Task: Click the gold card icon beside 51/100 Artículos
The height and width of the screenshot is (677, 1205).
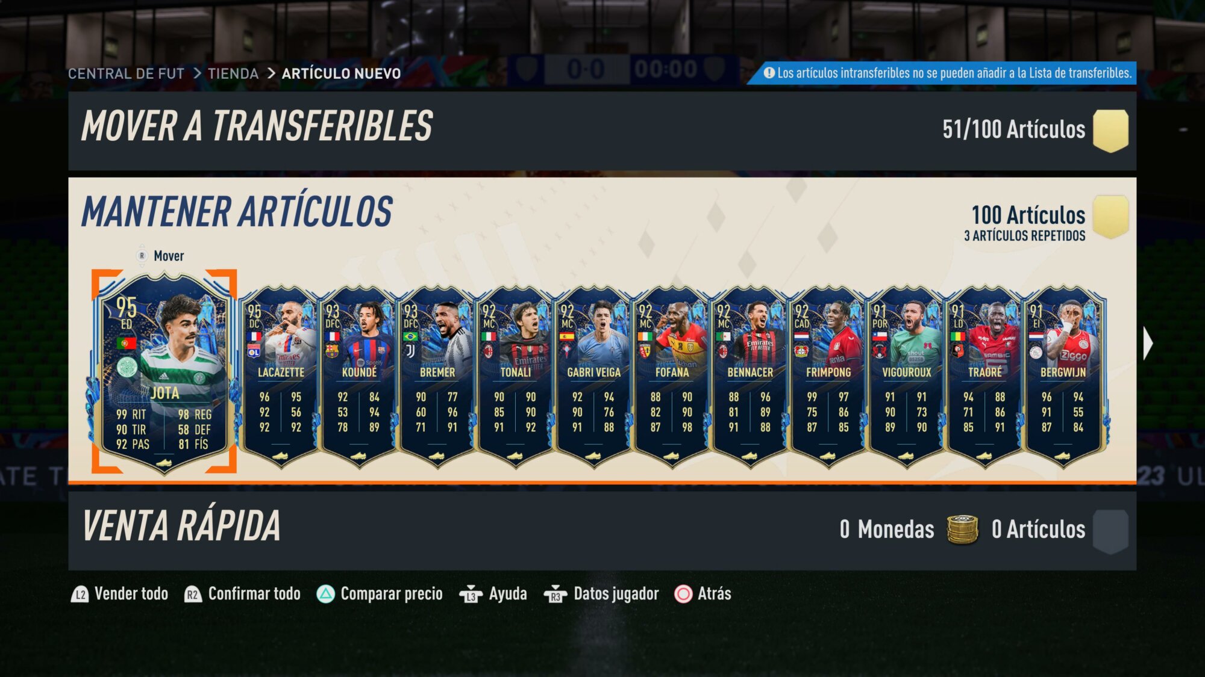Action: (x=1110, y=131)
